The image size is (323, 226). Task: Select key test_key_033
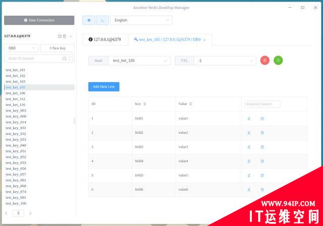[39, 140]
